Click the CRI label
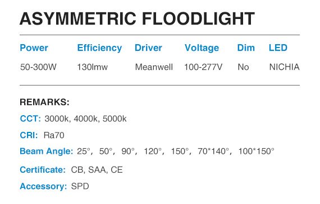 coord(29,135)
